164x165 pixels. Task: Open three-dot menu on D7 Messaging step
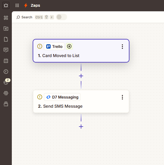pos(122,97)
